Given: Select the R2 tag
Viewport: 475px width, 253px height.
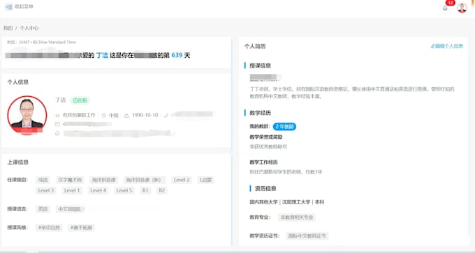Looking at the screenshot, I should [162, 190].
